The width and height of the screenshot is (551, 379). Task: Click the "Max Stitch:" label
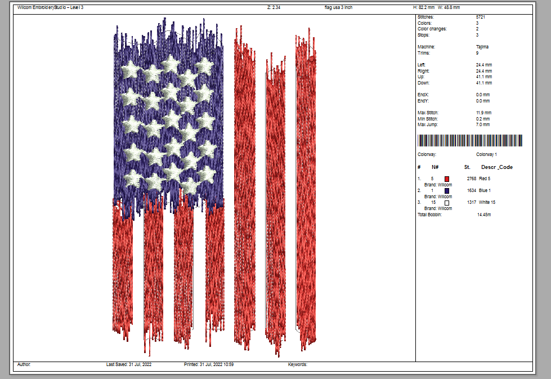pos(428,113)
